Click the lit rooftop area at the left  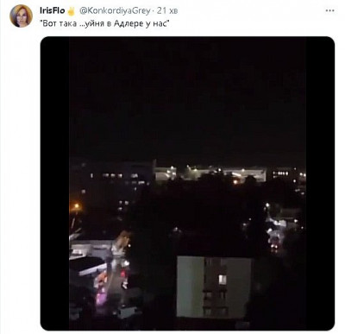point(91,253)
